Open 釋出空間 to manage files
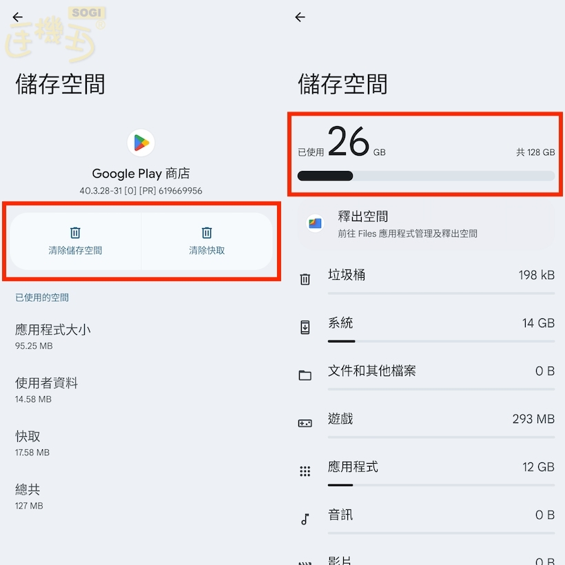This screenshot has width=565, height=565. tap(427, 223)
